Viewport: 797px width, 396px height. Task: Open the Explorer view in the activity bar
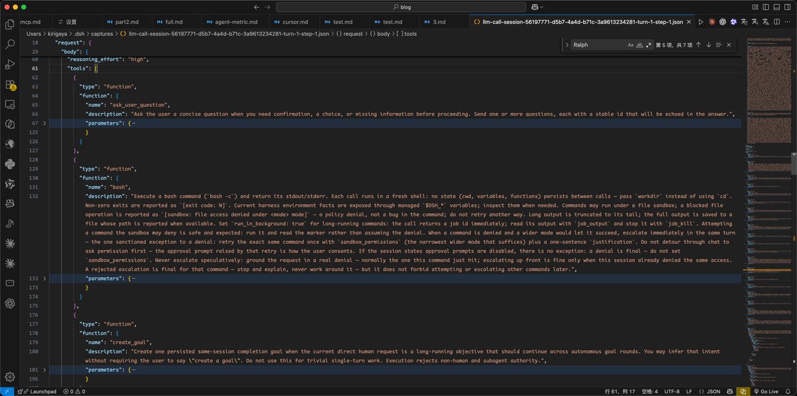[x=10, y=25]
